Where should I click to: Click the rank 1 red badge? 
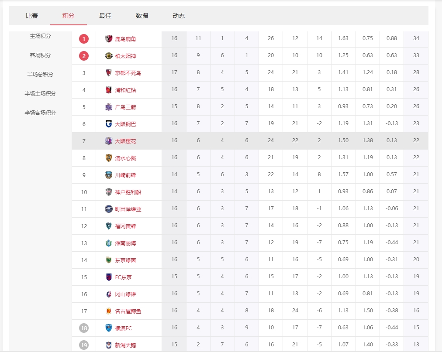point(84,39)
